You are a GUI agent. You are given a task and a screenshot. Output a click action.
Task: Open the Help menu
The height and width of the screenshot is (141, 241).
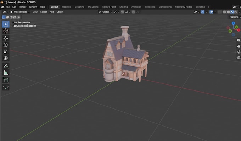(43, 7)
